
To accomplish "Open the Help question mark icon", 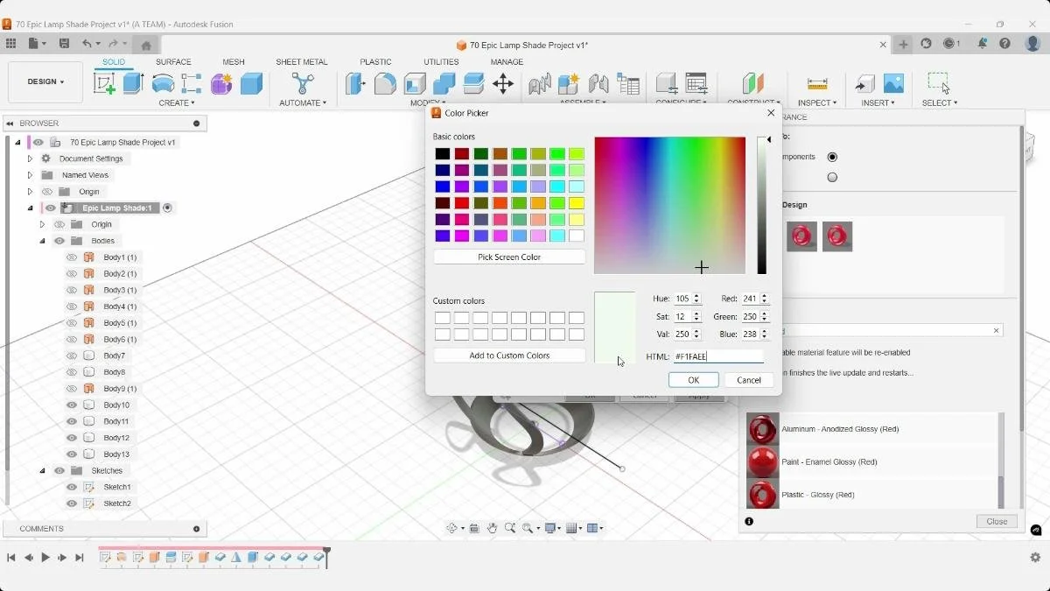I will pos(1005,44).
